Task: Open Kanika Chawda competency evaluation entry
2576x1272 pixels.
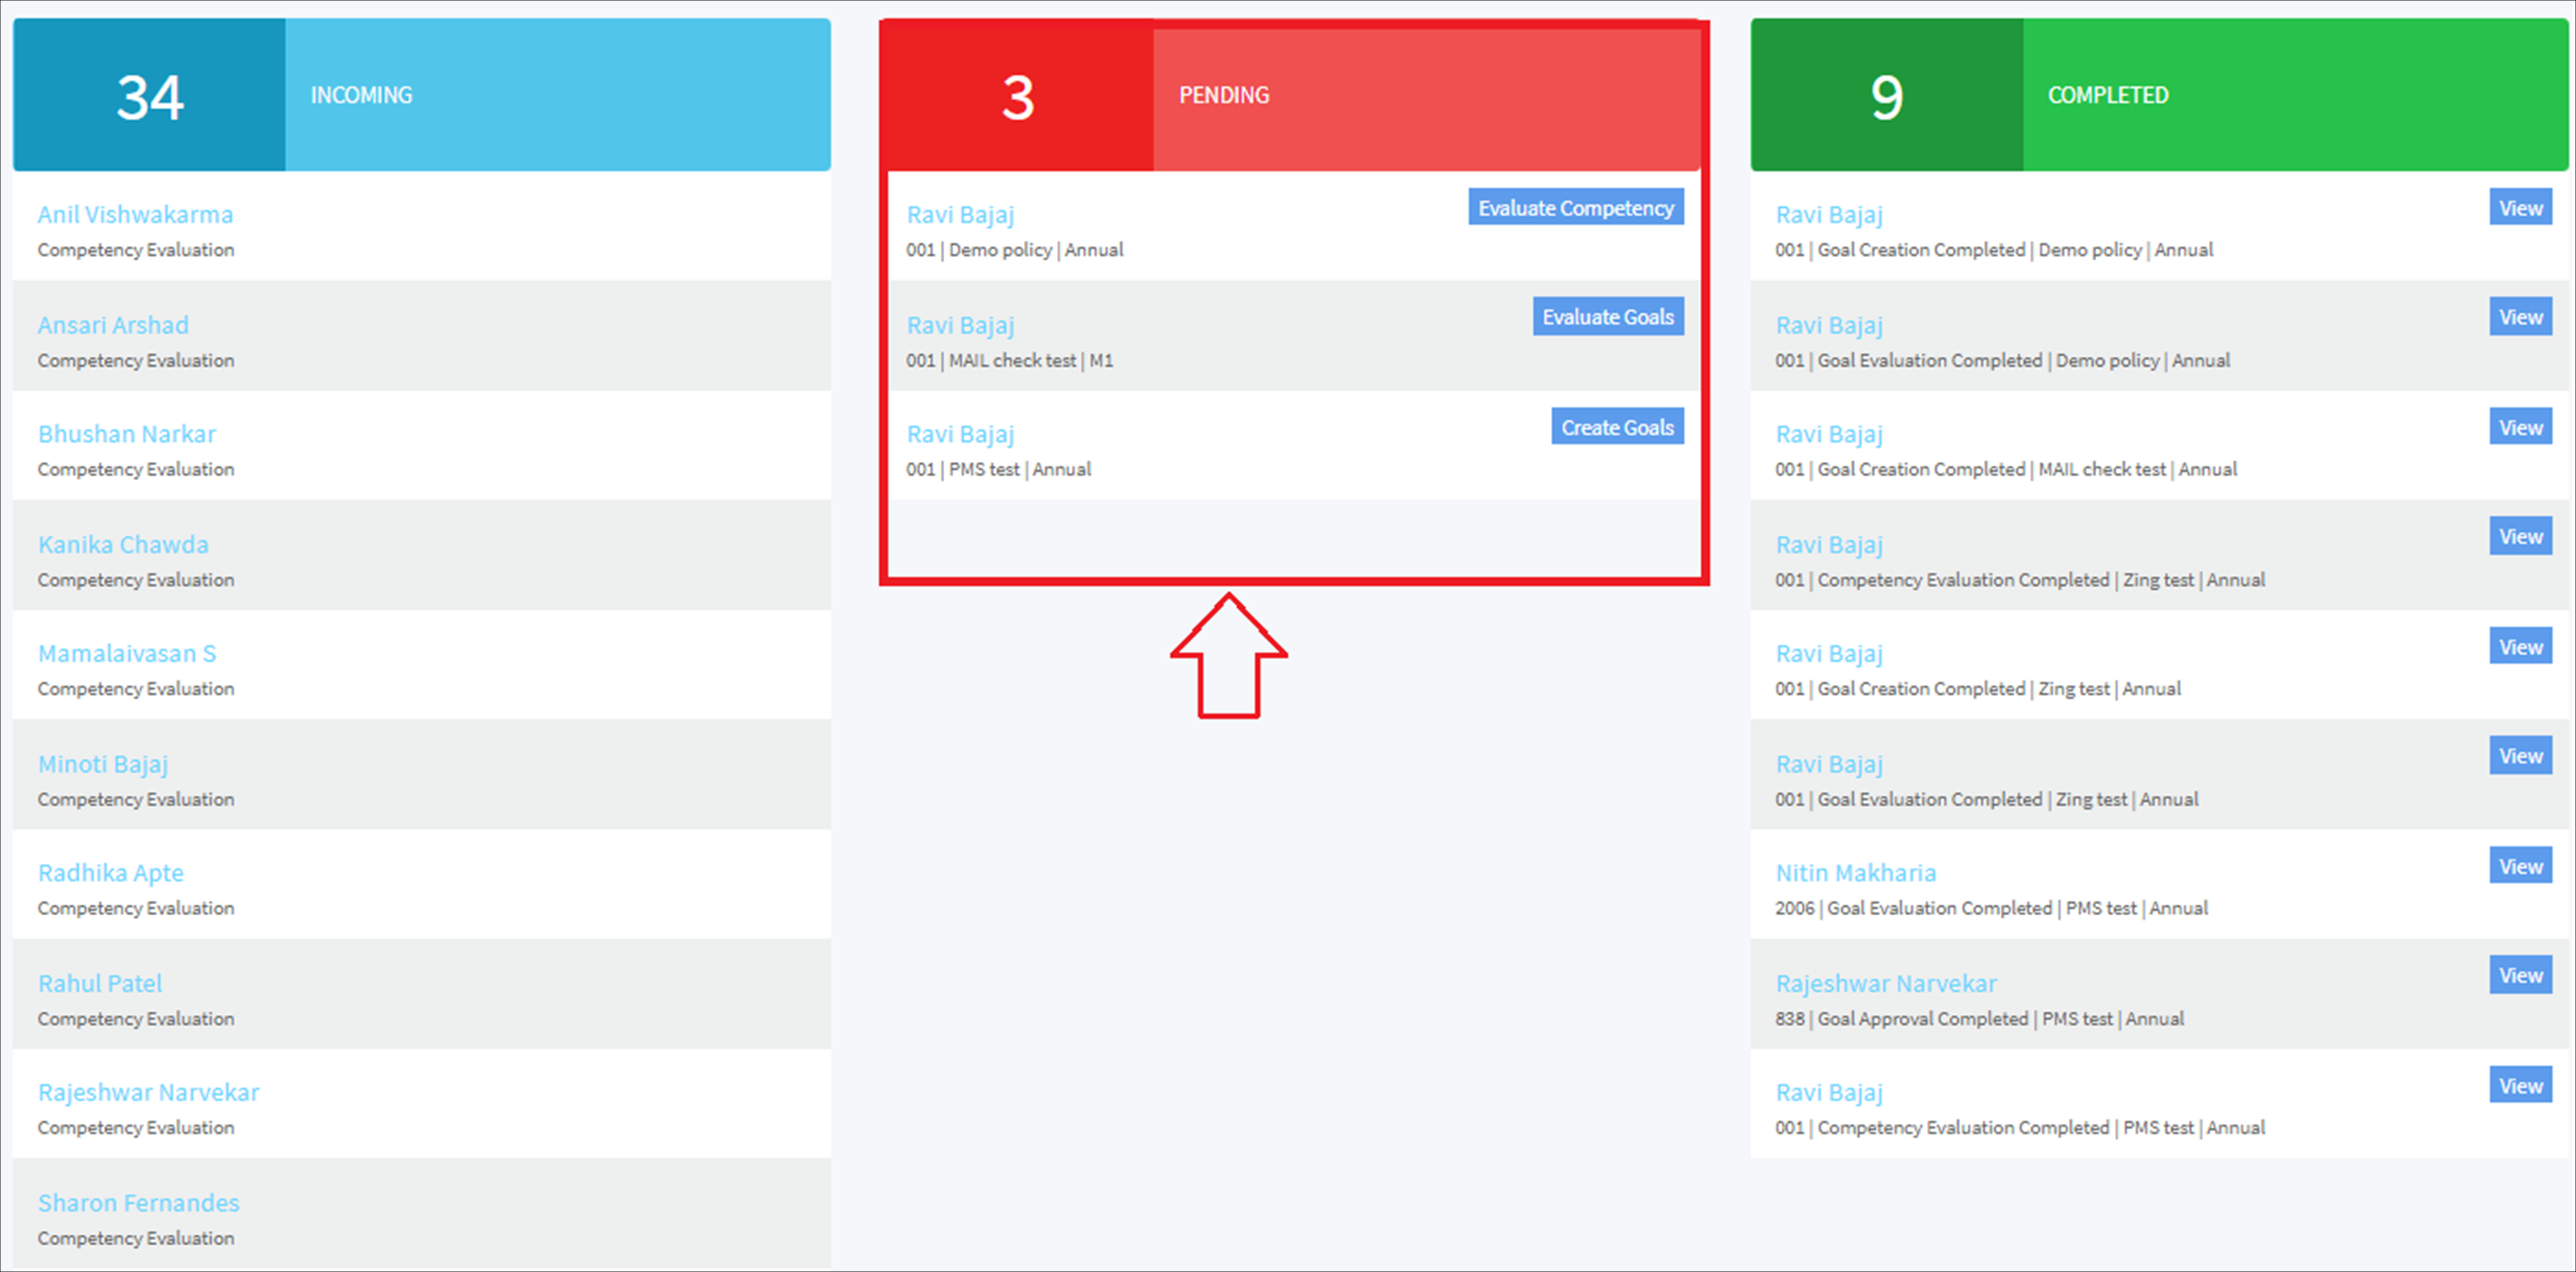Action: point(123,545)
